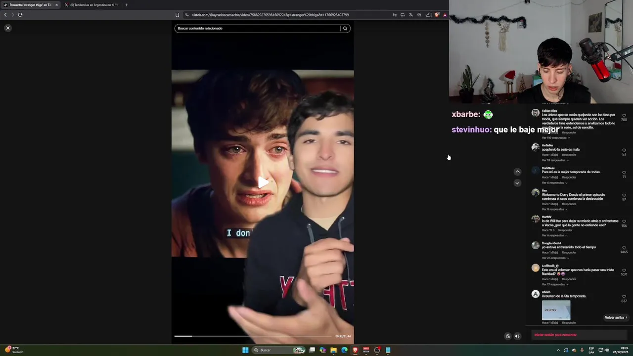Image resolution: width=633 pixels, height=356 pixels.
Task: Show hidden system tray icons
Action: [x=558, y=350]
